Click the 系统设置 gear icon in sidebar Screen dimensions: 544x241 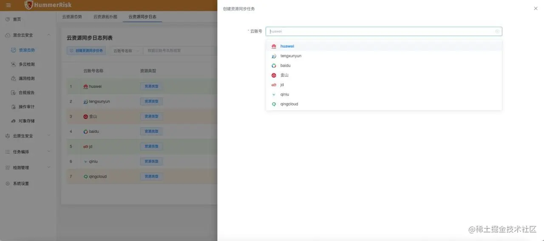click(x=7, y=184)
